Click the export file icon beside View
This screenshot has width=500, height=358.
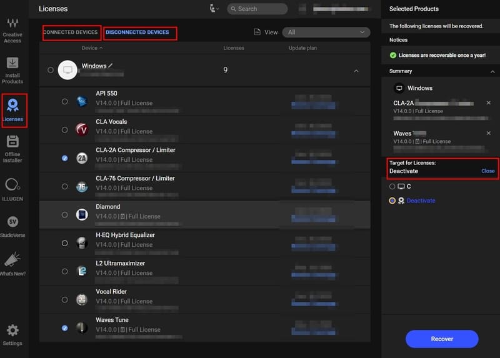[x=257, y=32]
